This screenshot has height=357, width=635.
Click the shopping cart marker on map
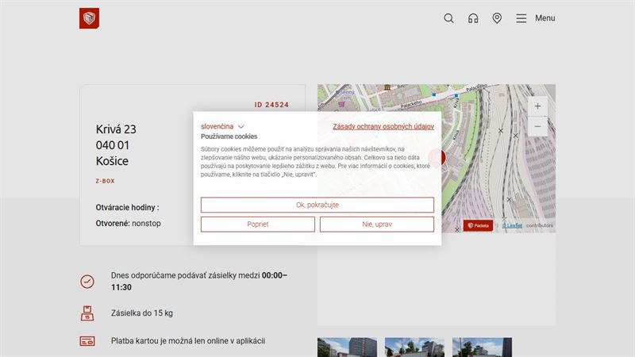tap(341, 104)
